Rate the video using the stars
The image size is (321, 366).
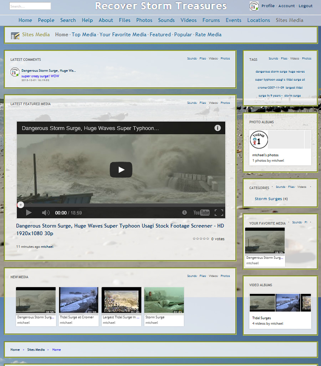[x=201, y=239]
